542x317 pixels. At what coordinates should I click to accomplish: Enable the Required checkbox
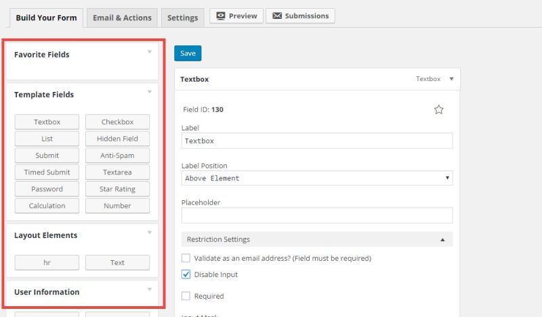(186, 296)
